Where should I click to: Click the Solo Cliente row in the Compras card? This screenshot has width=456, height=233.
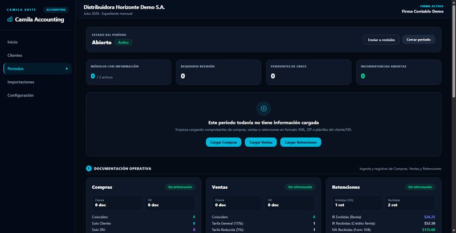144,223
